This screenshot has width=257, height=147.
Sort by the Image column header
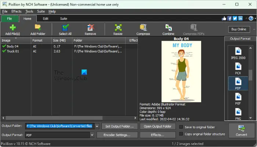[x=16, y=40]
